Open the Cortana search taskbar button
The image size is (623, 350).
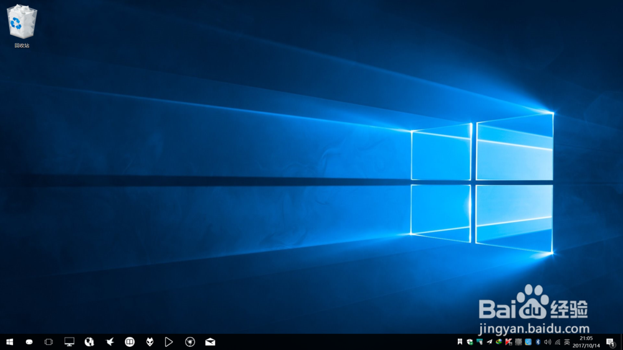tap(29, 342)
